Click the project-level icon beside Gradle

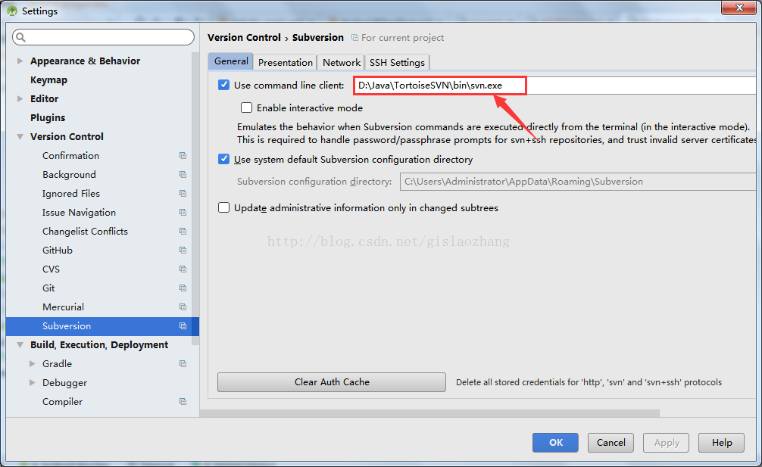(183, 363)
